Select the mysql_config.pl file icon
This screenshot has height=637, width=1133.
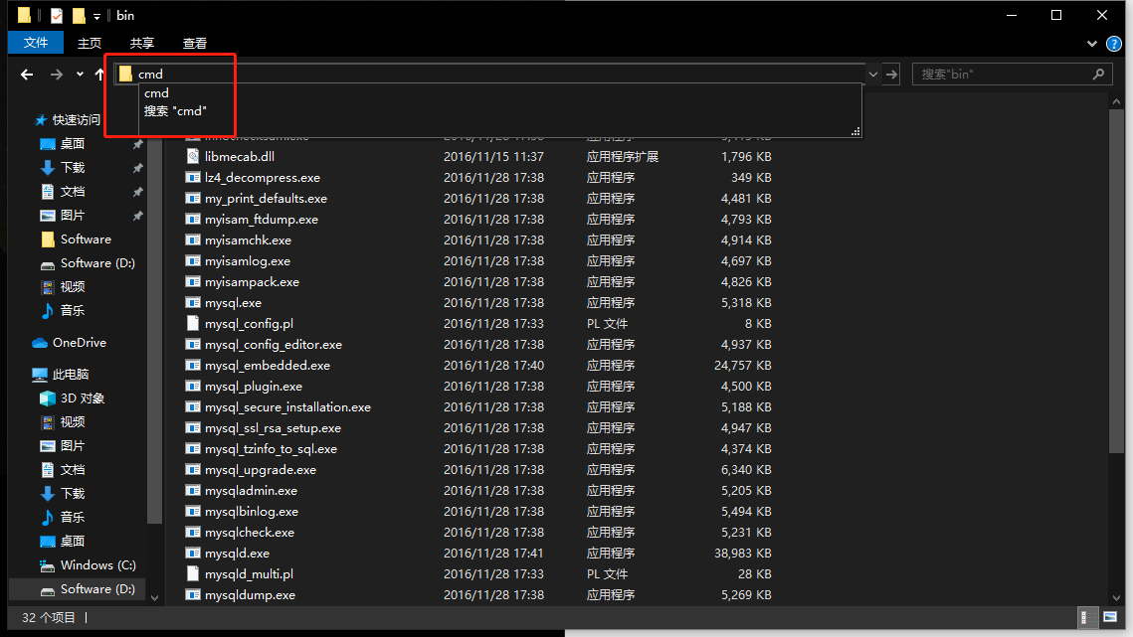pyautogui.click(x=192, y=324)
